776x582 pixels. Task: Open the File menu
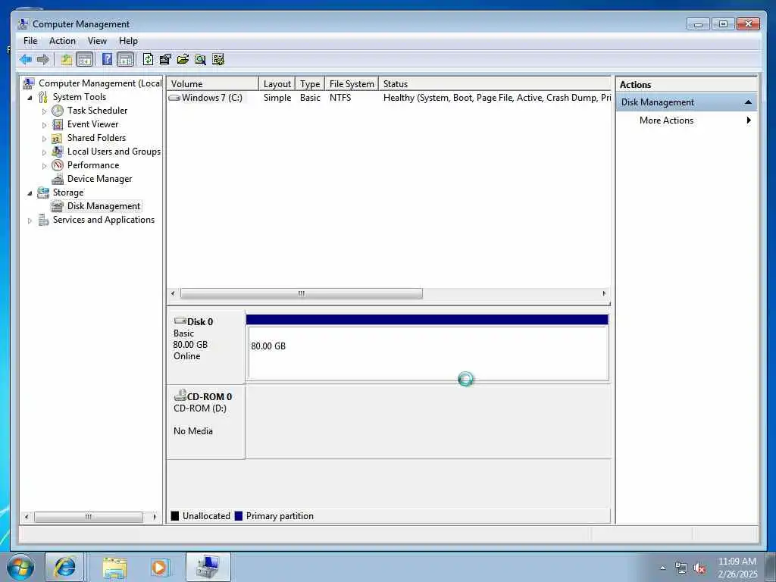(x=30, y=41)
